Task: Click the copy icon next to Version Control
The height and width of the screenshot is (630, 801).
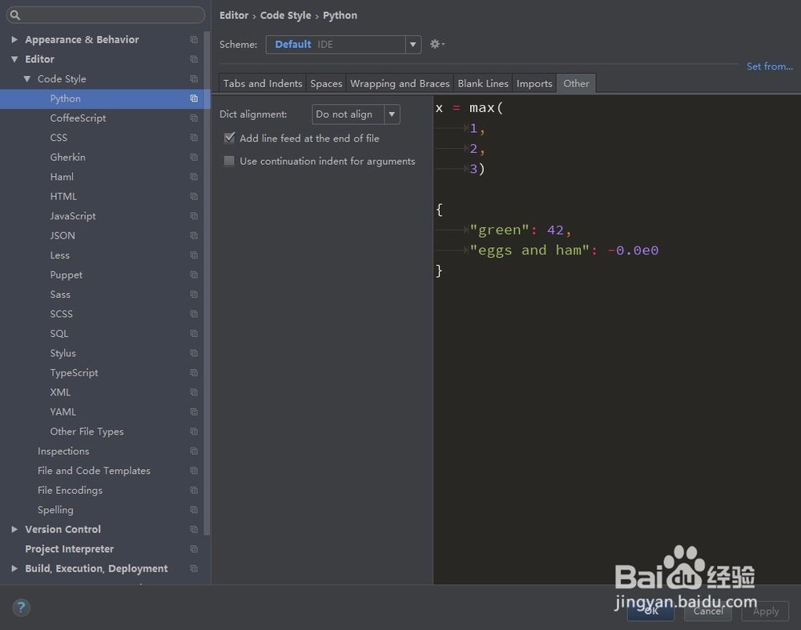Action: point(194,529)
